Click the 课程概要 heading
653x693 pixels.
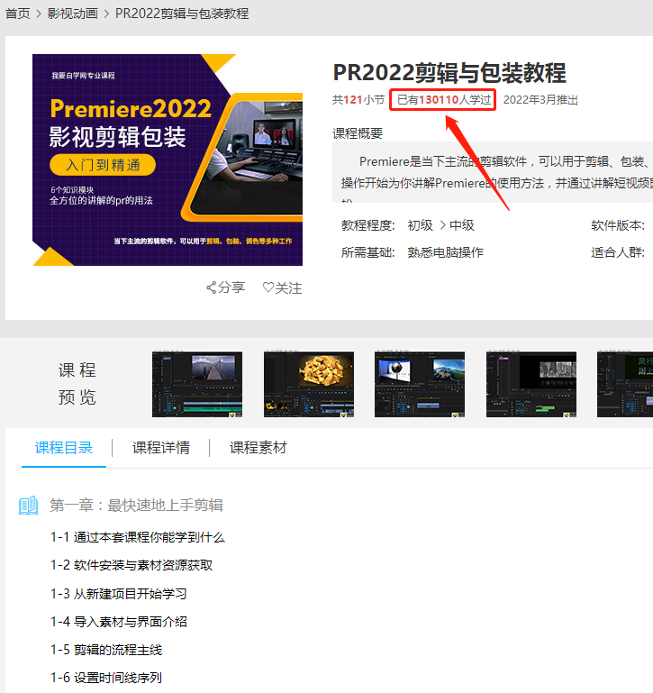coord(358,133)
